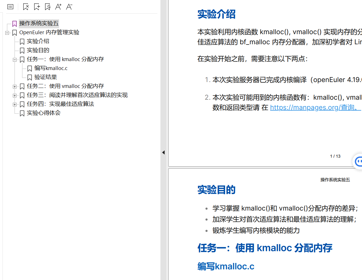
Task: Open the bookmark panel options menu icon
Action: point(10,7)
